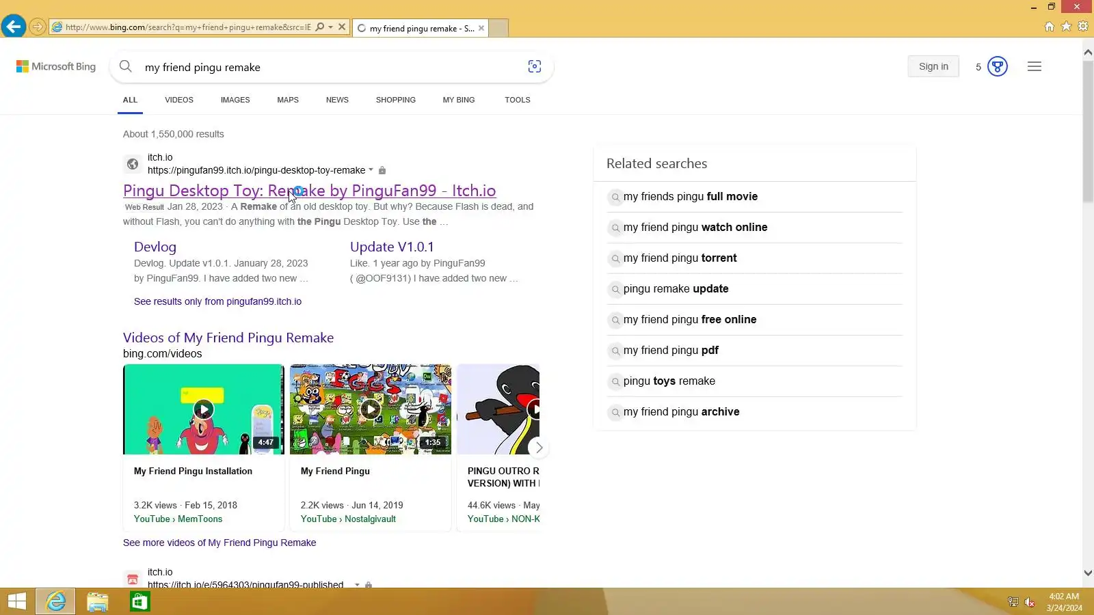The height and width of the screenshot is (615, 1094).
Task: Open visual search camera icon
Action: coord(535,66)
